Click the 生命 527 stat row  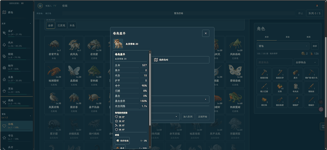pyautogui.click(x=131, y=65)
